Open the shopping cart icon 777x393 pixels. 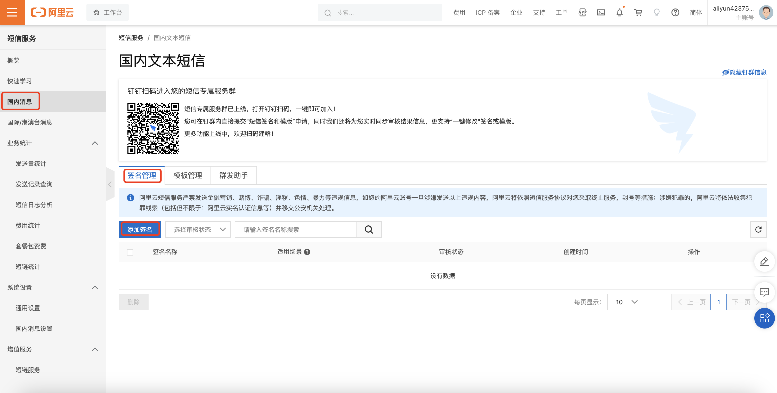638,12
